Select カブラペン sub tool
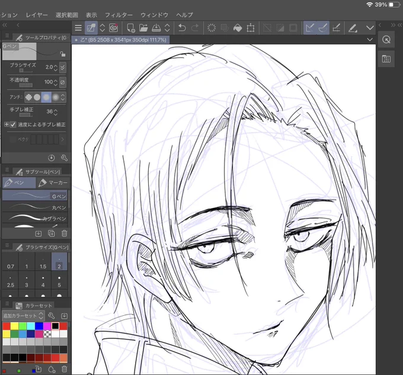Image resolution: width=403 pixels, height=375 pixels. tap(34, 217)
